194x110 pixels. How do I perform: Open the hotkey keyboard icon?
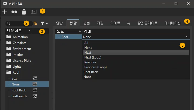tap(33, 12)
